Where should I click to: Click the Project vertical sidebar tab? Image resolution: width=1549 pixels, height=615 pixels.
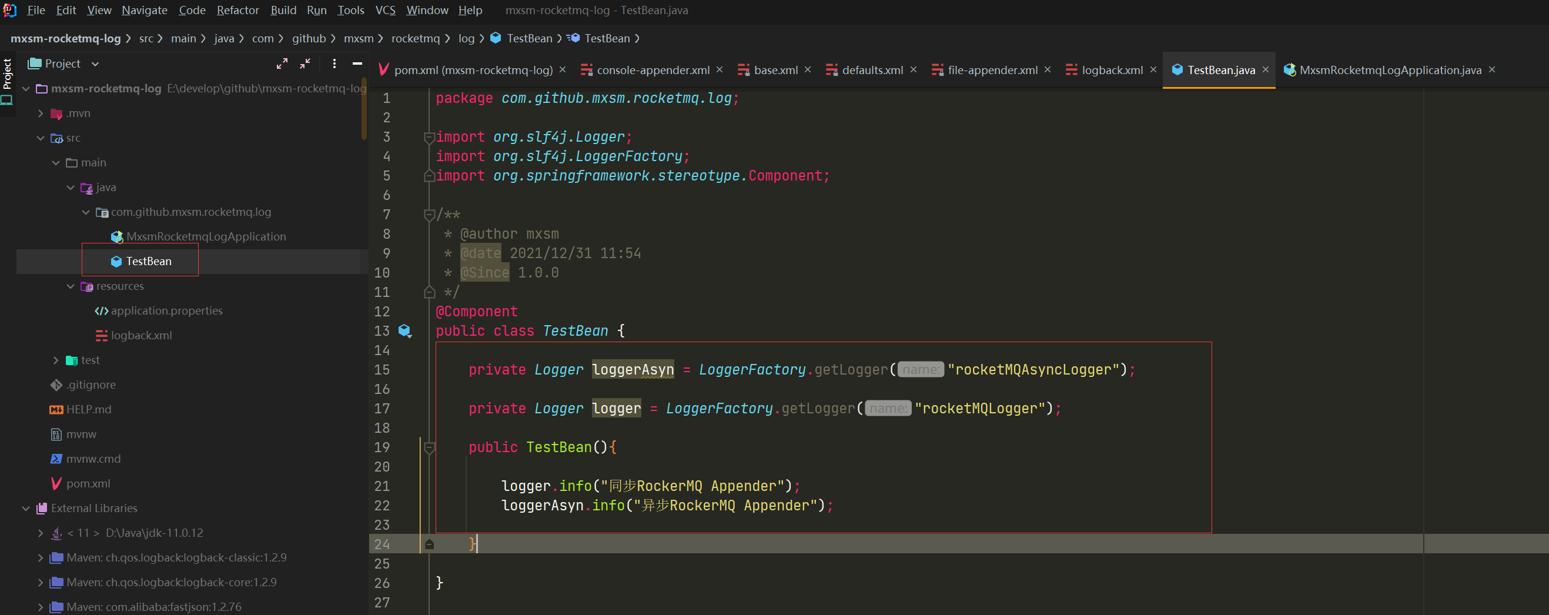(7, 73)
